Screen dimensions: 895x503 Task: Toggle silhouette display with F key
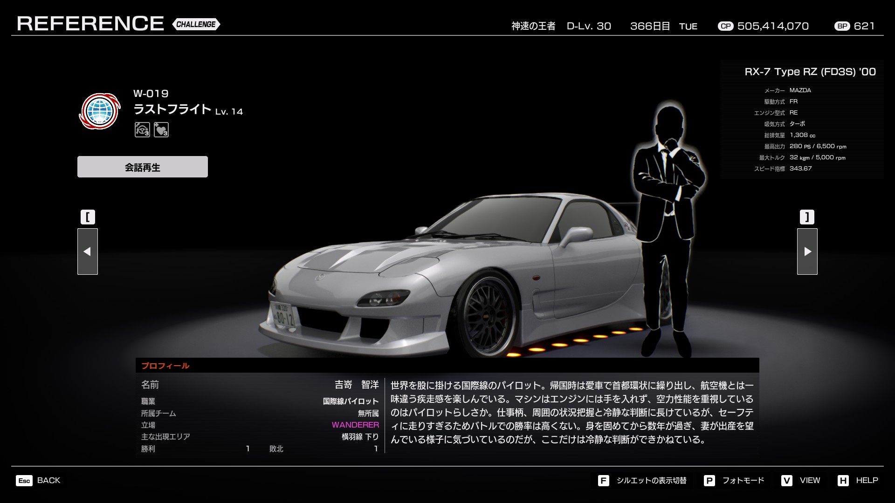click(603, 481)
